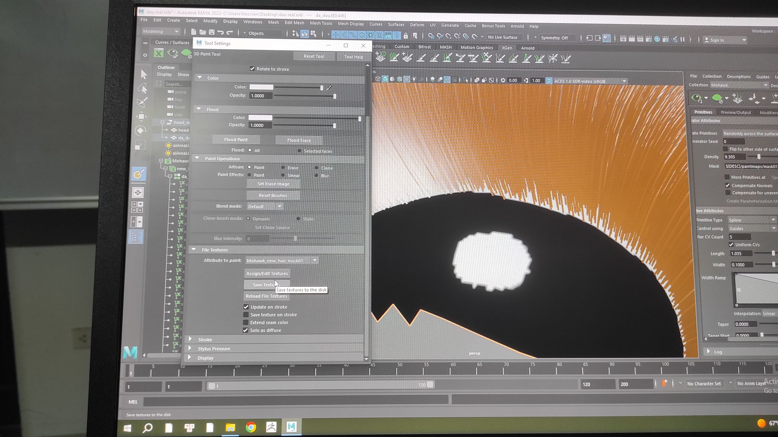Click the Save scene toolbar icon
The width and height of the screenshot is (778, 437).
pos(212,32)
